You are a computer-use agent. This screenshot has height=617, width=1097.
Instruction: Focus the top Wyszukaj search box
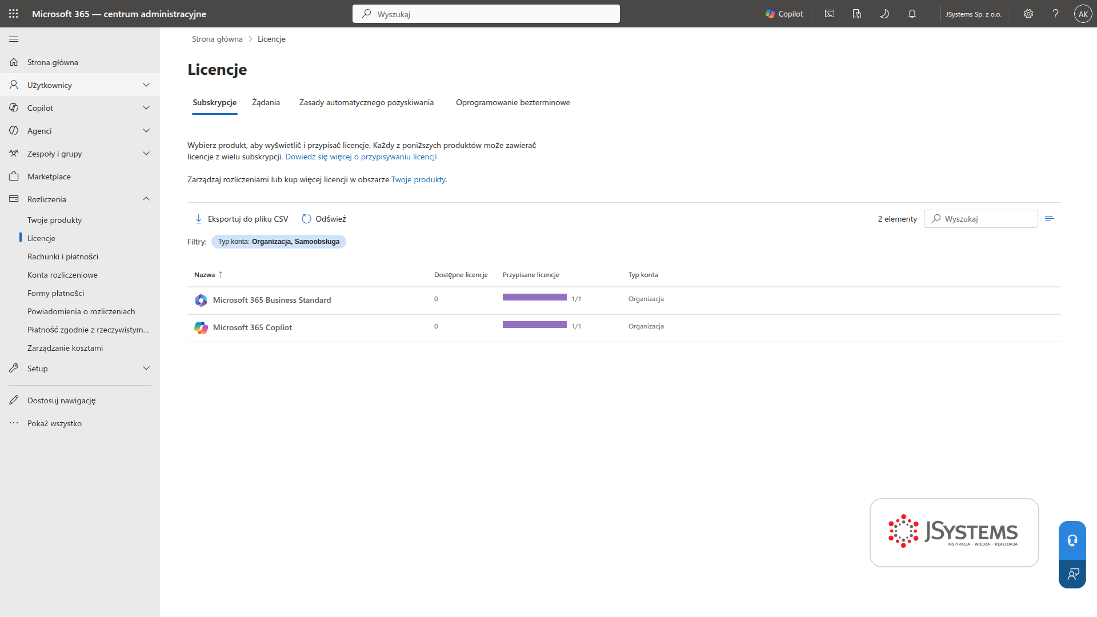click(486, 14)
